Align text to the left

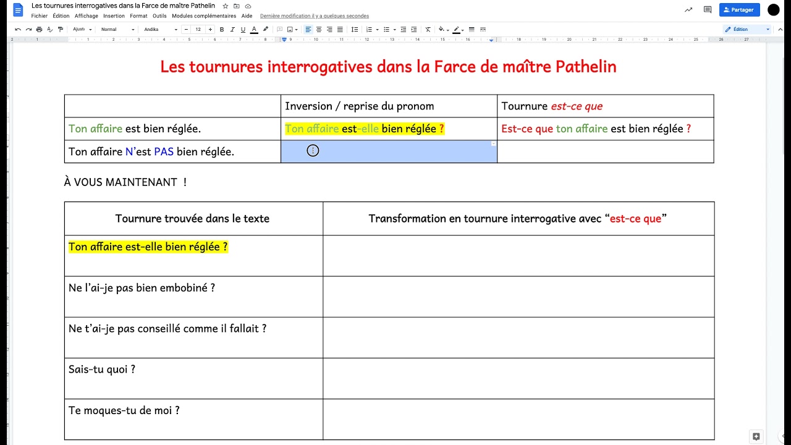click(308, 29)
